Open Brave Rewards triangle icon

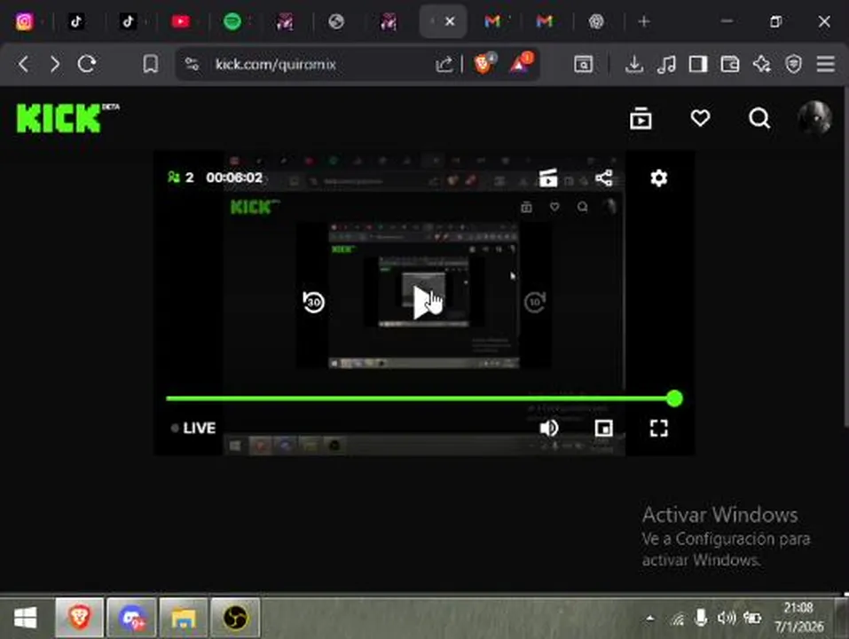tap(521, 64)
